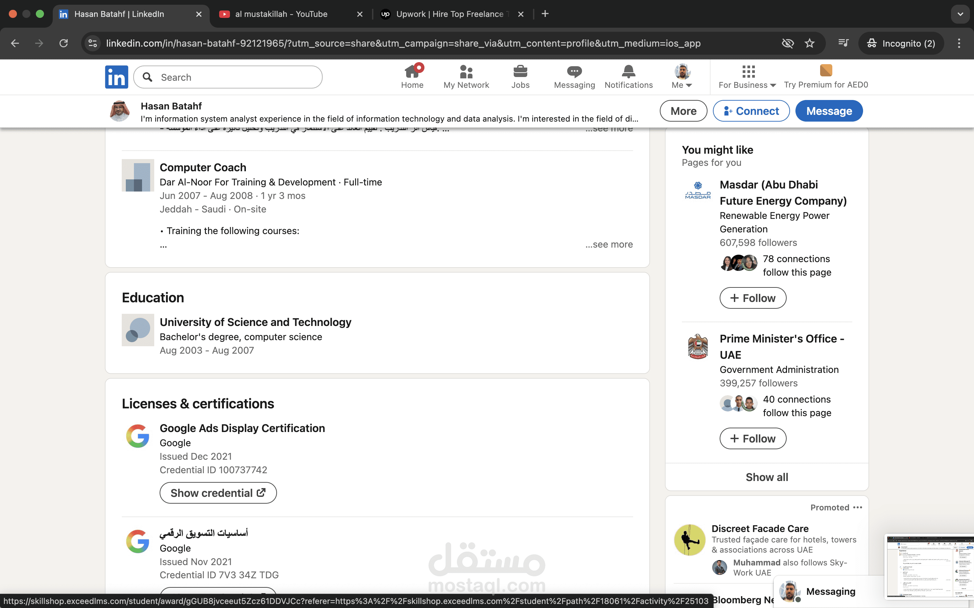Follow the Masdar company page
Image resolution: width=974 pixels, height=608 pixels.
(x=752, y=298)
